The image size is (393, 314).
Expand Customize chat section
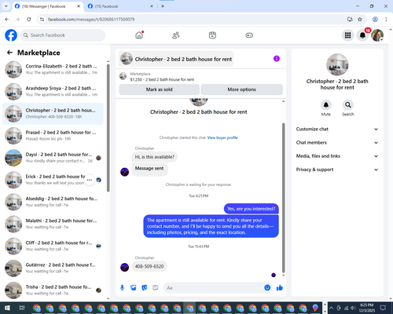pos(337,129)
